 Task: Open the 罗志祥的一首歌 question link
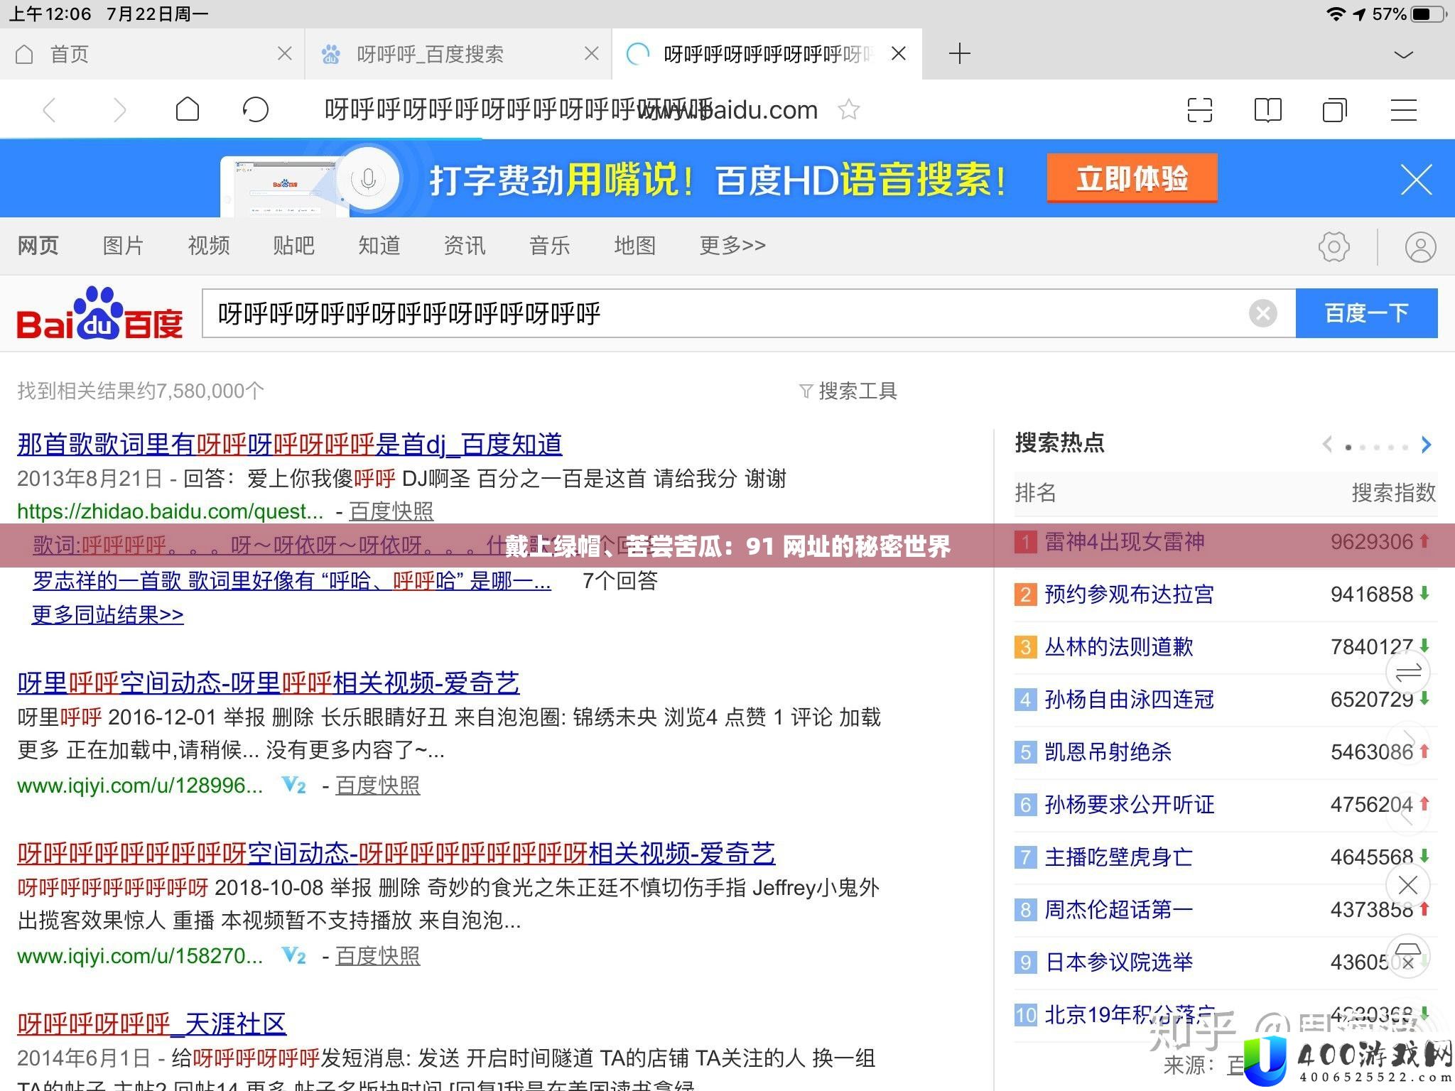(x=291, y=581)
